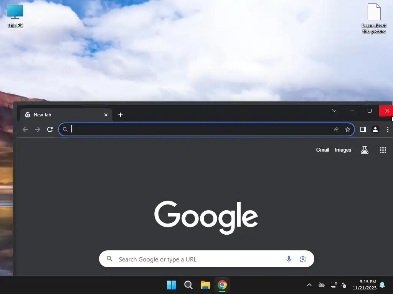Open Windows taskbar search
The height and width of the screenshot is (294, 393).
[188, 285]
